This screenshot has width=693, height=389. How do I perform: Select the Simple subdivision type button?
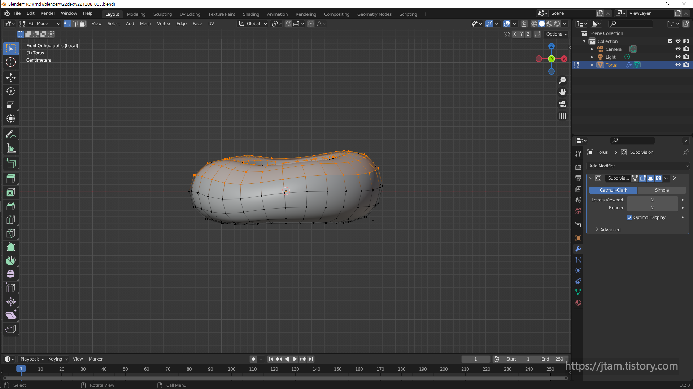click(662, 190)
